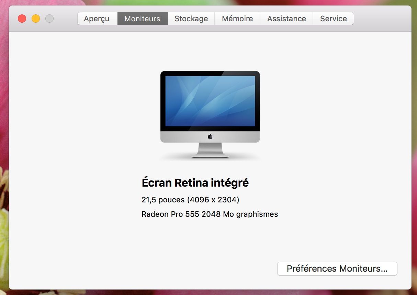417x295 pixels.
Task: Select the Moniteurs tab
Action: tap(142, 19)
